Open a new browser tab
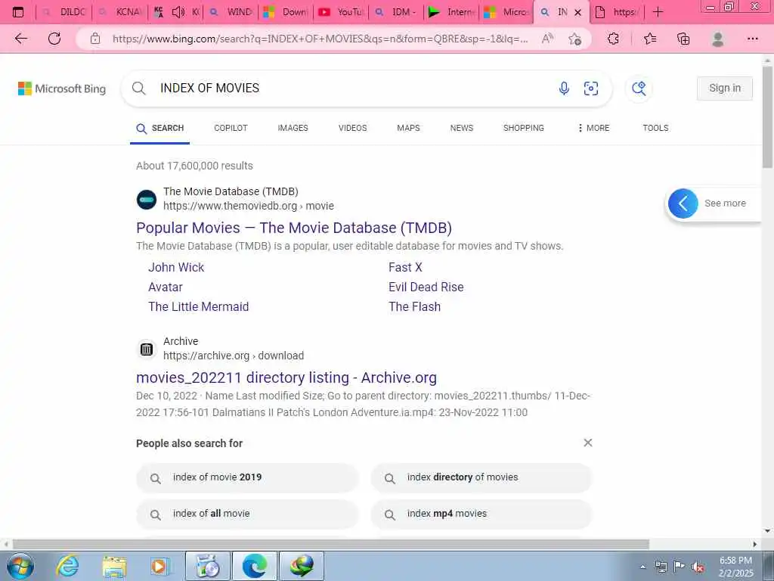The image size is (774, 581). (x=658, y=12)
